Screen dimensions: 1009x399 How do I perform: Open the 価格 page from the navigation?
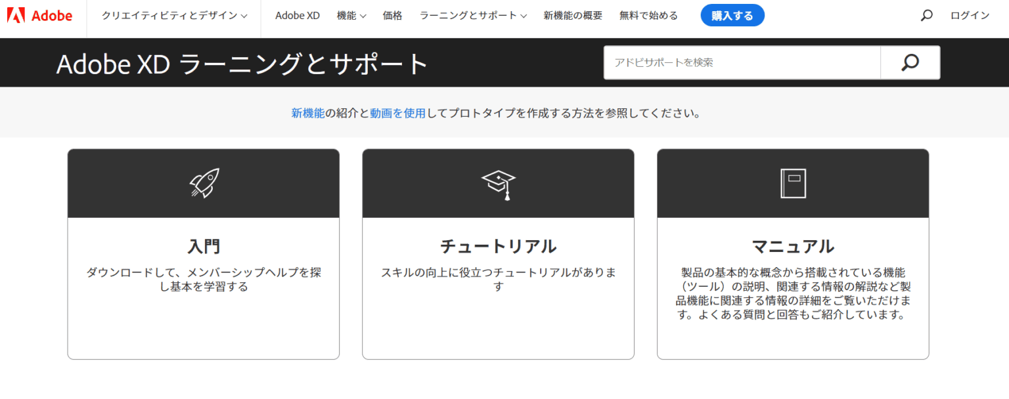(392, 15)
